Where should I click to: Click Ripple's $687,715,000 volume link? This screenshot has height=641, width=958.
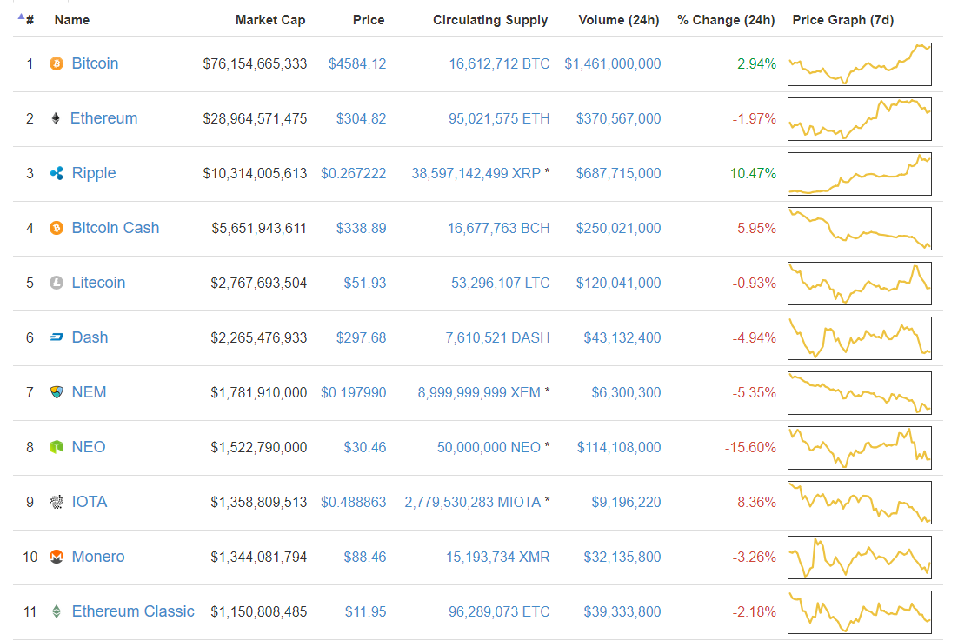618,173
